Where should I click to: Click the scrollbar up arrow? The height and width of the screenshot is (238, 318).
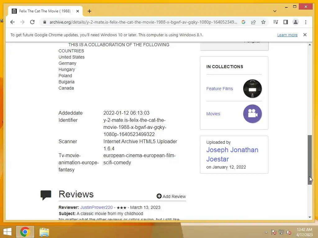(x=310, y=45)
